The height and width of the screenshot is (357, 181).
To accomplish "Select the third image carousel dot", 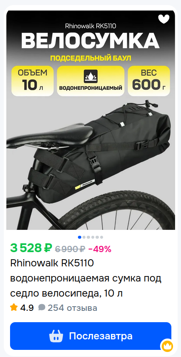I will tap(88, 237).
